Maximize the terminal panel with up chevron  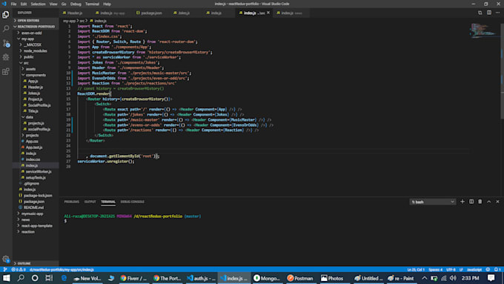click(x=489, y=202)
